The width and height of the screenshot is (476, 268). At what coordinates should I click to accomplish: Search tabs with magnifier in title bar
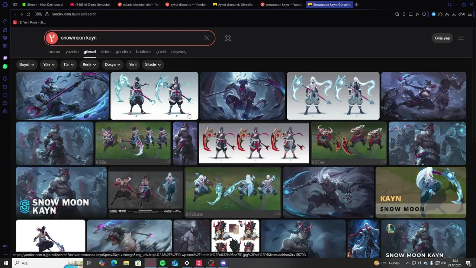coord(450,4)
